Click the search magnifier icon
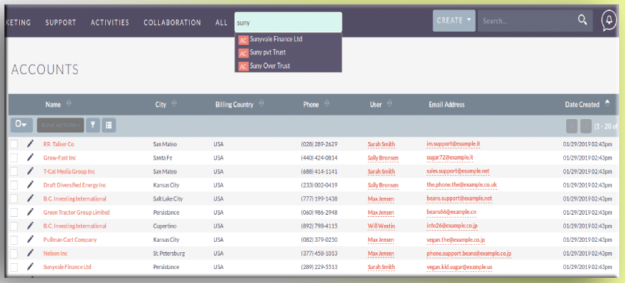 (x=582, y=21)
